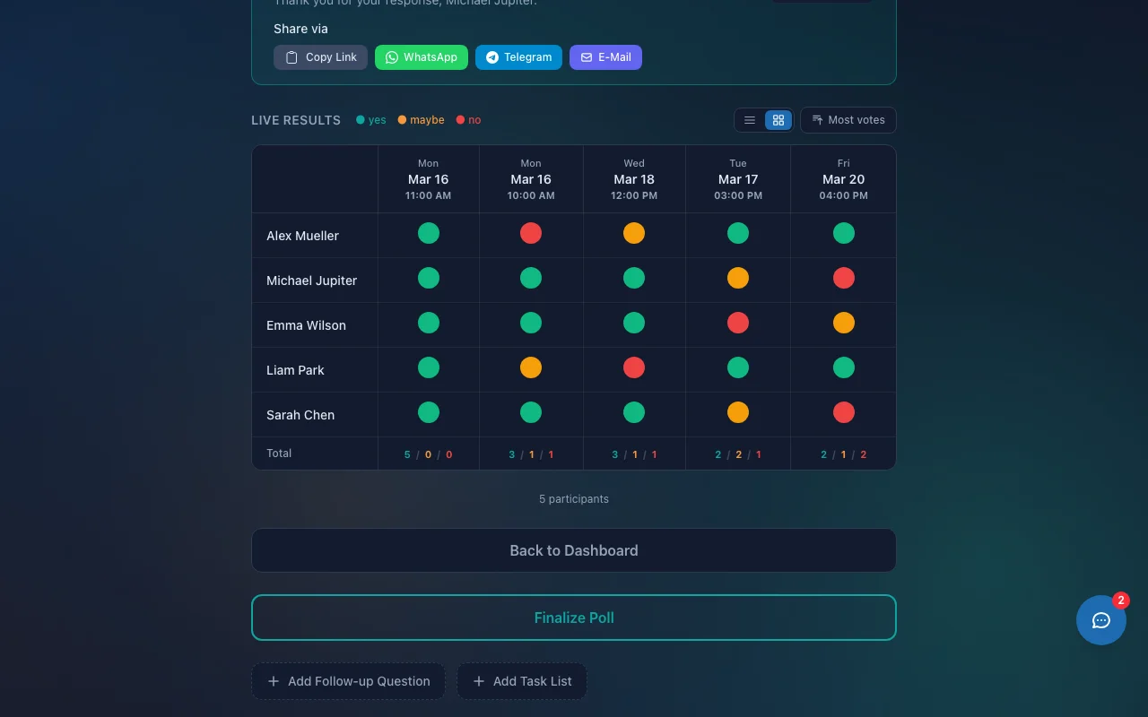Click the 5 participants label
This screenshot has height=717, width=1148.
[574, 499]
